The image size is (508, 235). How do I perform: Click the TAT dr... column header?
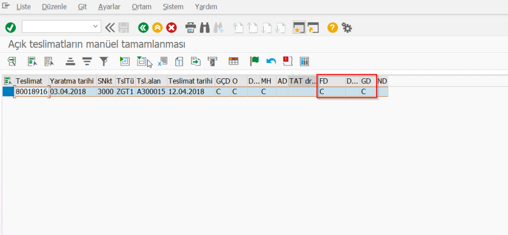click(303, 81)
